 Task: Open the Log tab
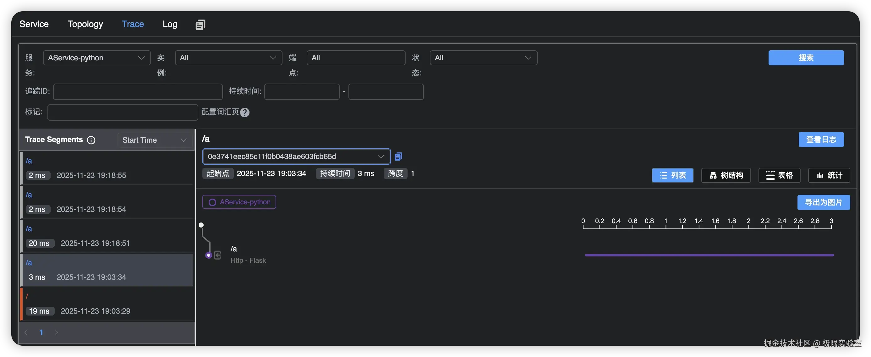tap(170, 24)
